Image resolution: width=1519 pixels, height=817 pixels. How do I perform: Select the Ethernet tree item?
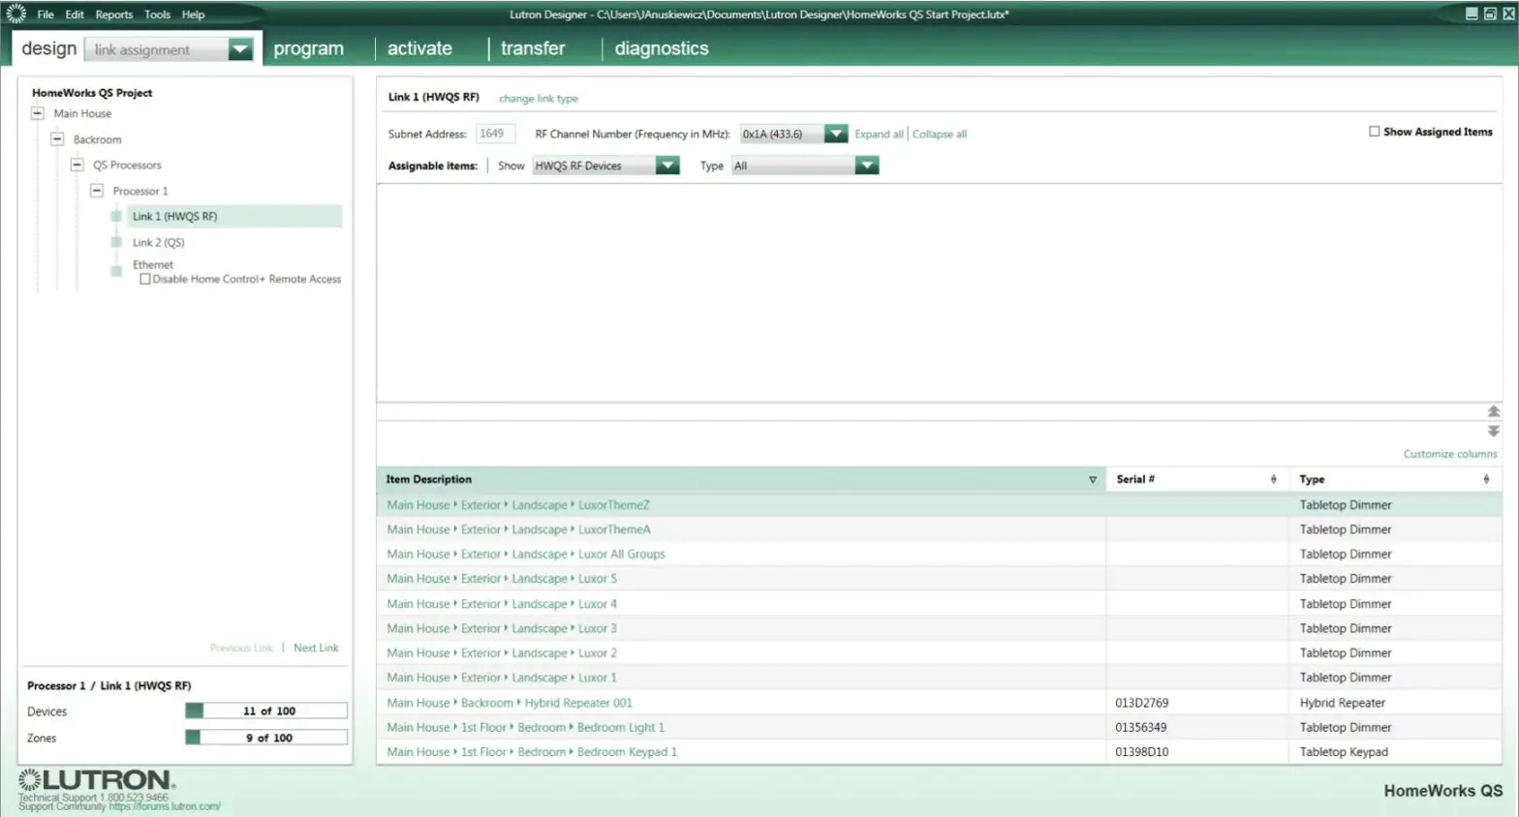coord(153,264)
